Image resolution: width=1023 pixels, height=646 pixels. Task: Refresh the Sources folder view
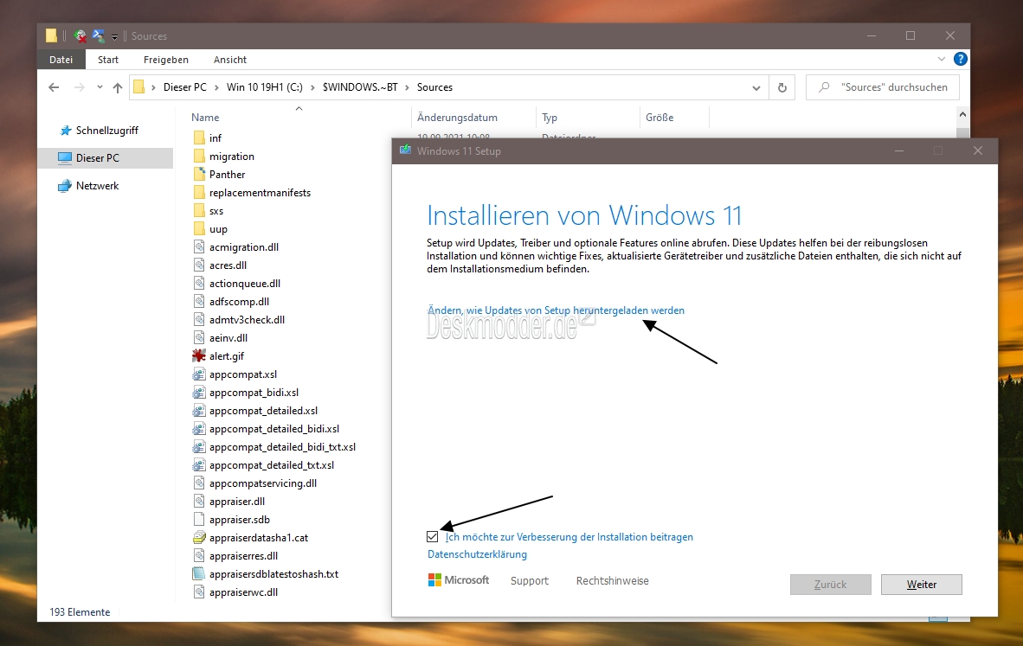[782, 87]
